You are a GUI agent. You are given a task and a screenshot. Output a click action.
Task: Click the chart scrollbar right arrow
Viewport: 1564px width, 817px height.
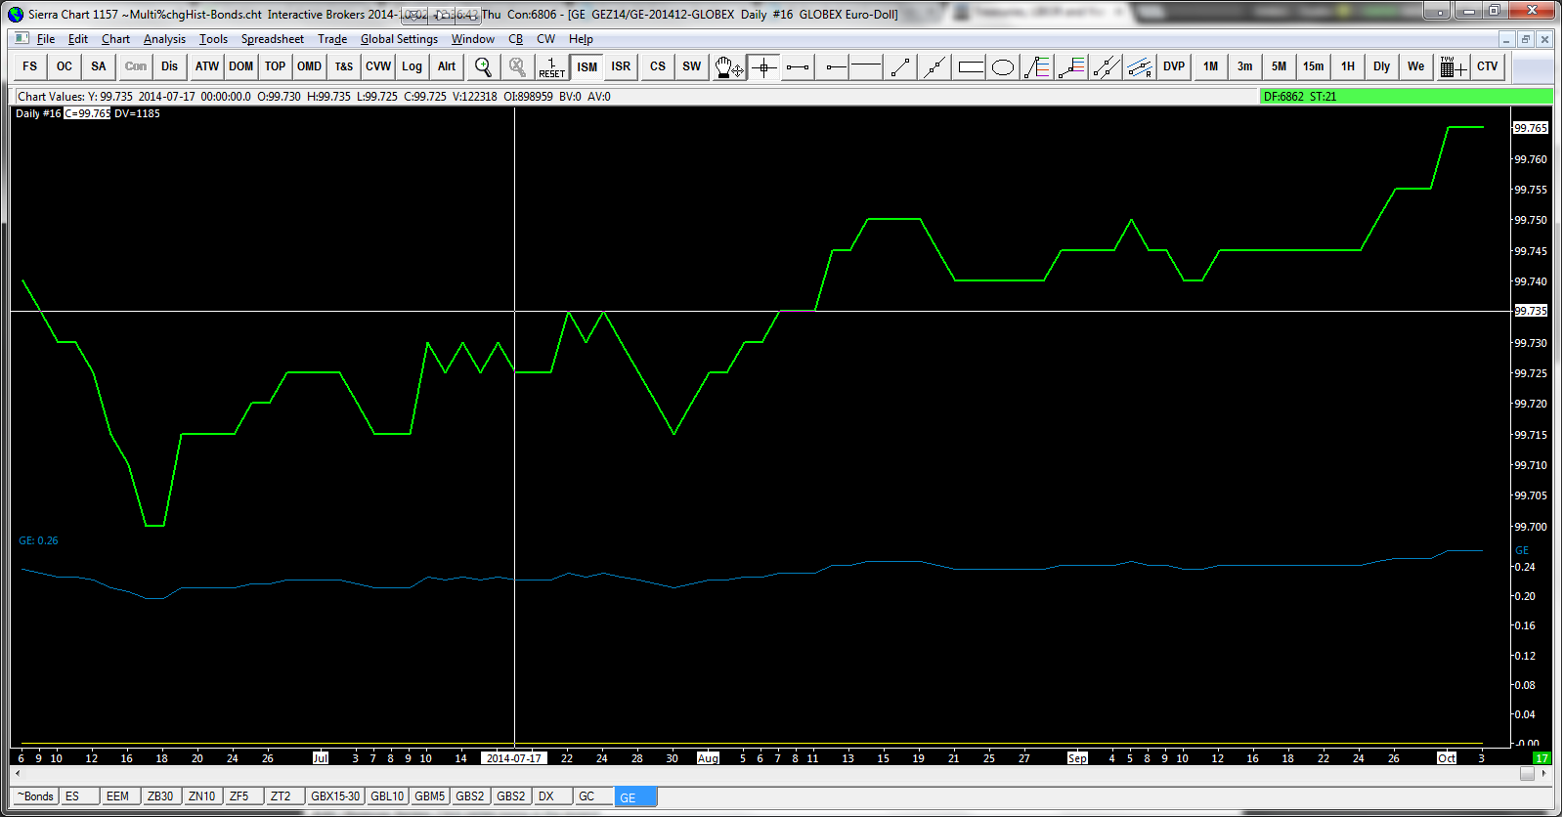pos(1543,773)
